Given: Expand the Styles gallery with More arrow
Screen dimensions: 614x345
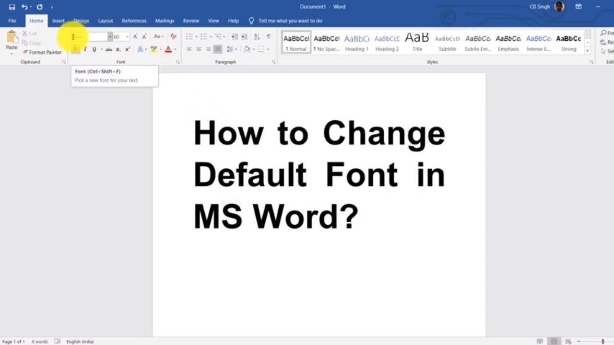Looking at the screenshot, I should (588, 50).
